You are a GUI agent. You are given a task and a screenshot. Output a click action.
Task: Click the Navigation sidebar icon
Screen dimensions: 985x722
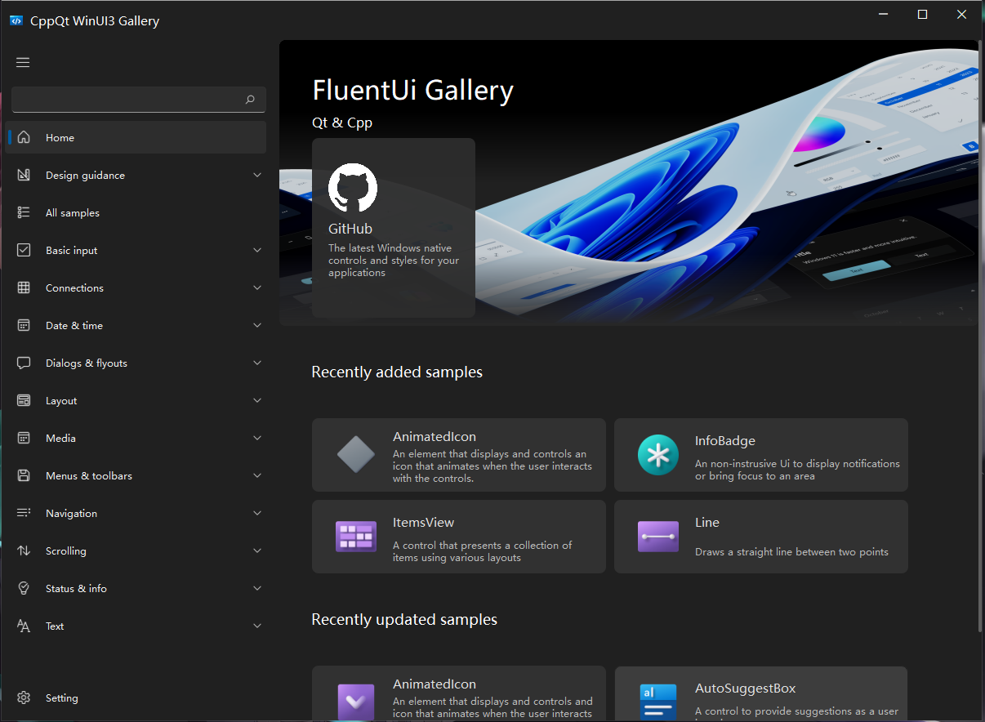click(x=24, y=513)
